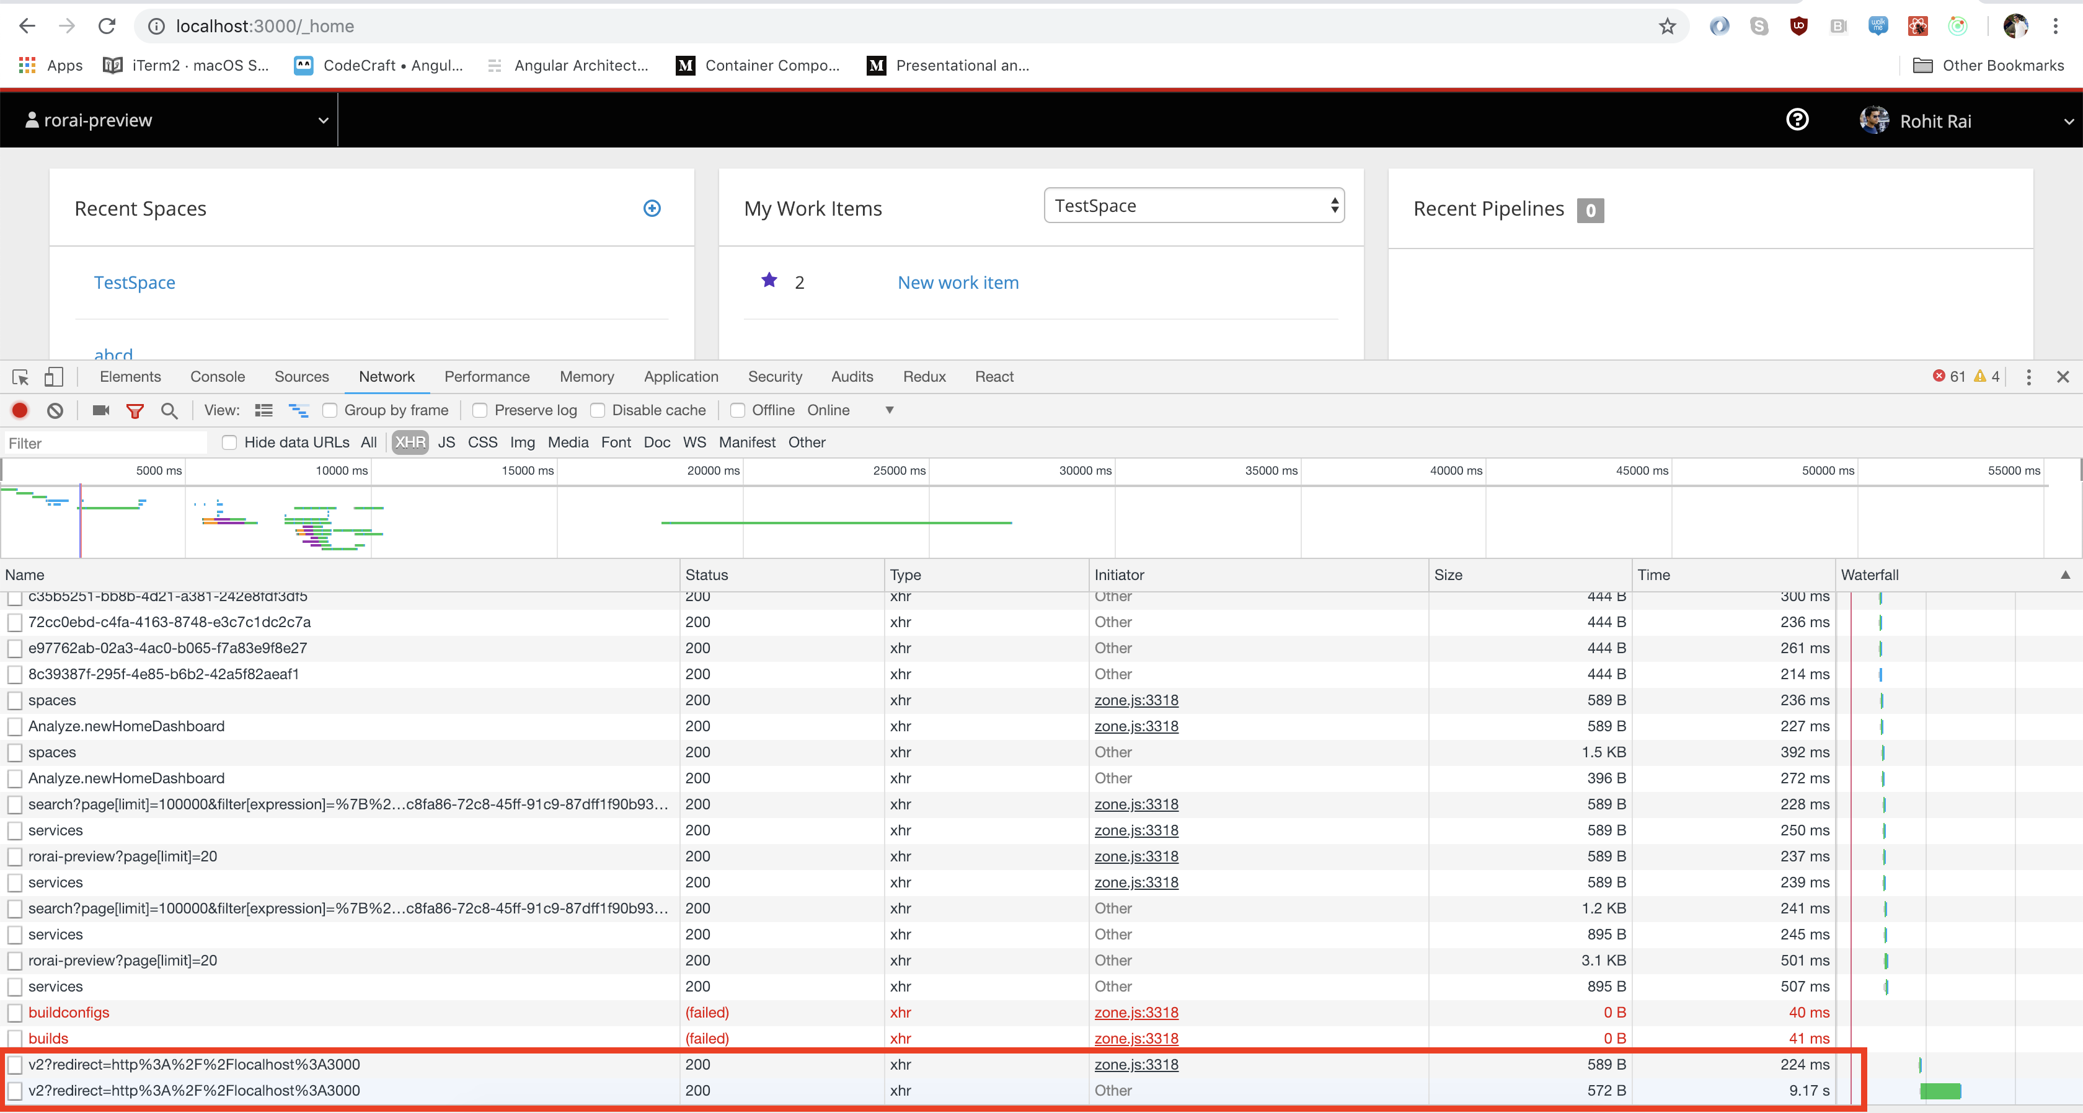Stop recording network log
The image size is (2083, 1113).
(19, 411)
